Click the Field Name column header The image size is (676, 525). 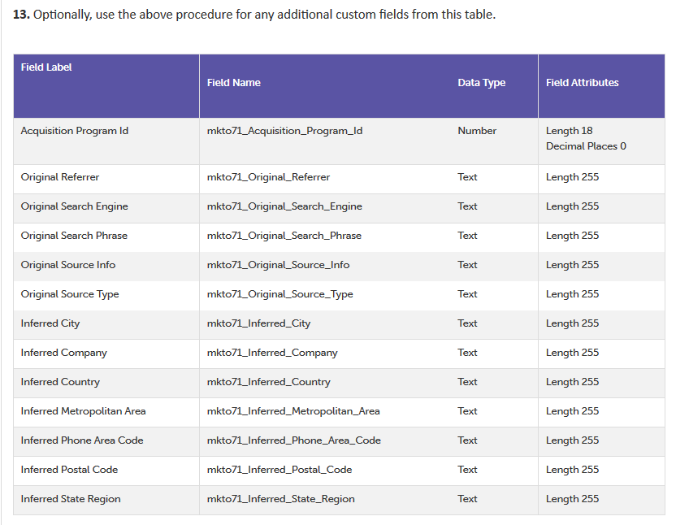(x=234, y=83)
